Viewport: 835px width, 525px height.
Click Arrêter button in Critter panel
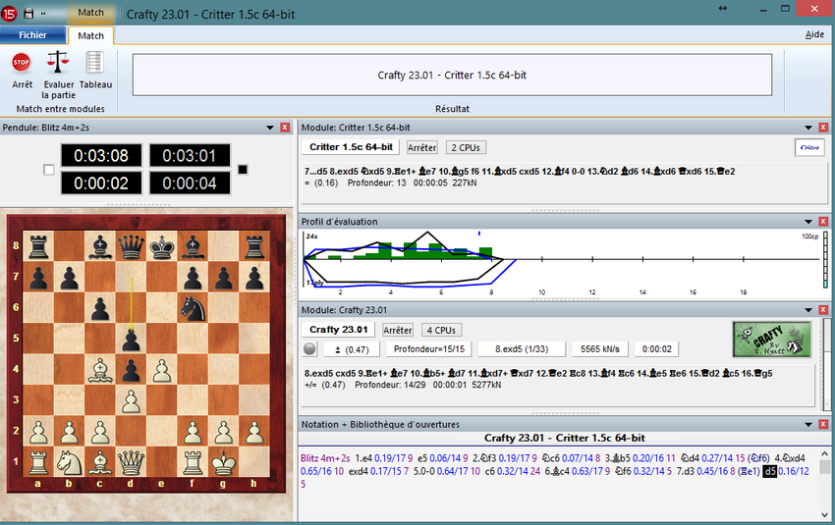(x=421, y=148)
